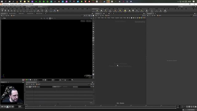197x111 pixels.
Task: Open the Add menu in network editor
Action: tap(99, 18)
